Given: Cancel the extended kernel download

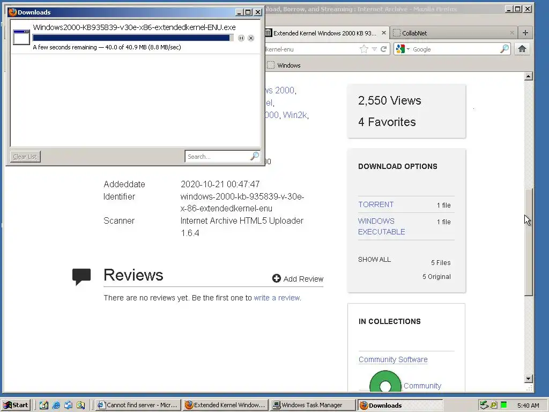Looking at the screenshot, I should (251, 38).
